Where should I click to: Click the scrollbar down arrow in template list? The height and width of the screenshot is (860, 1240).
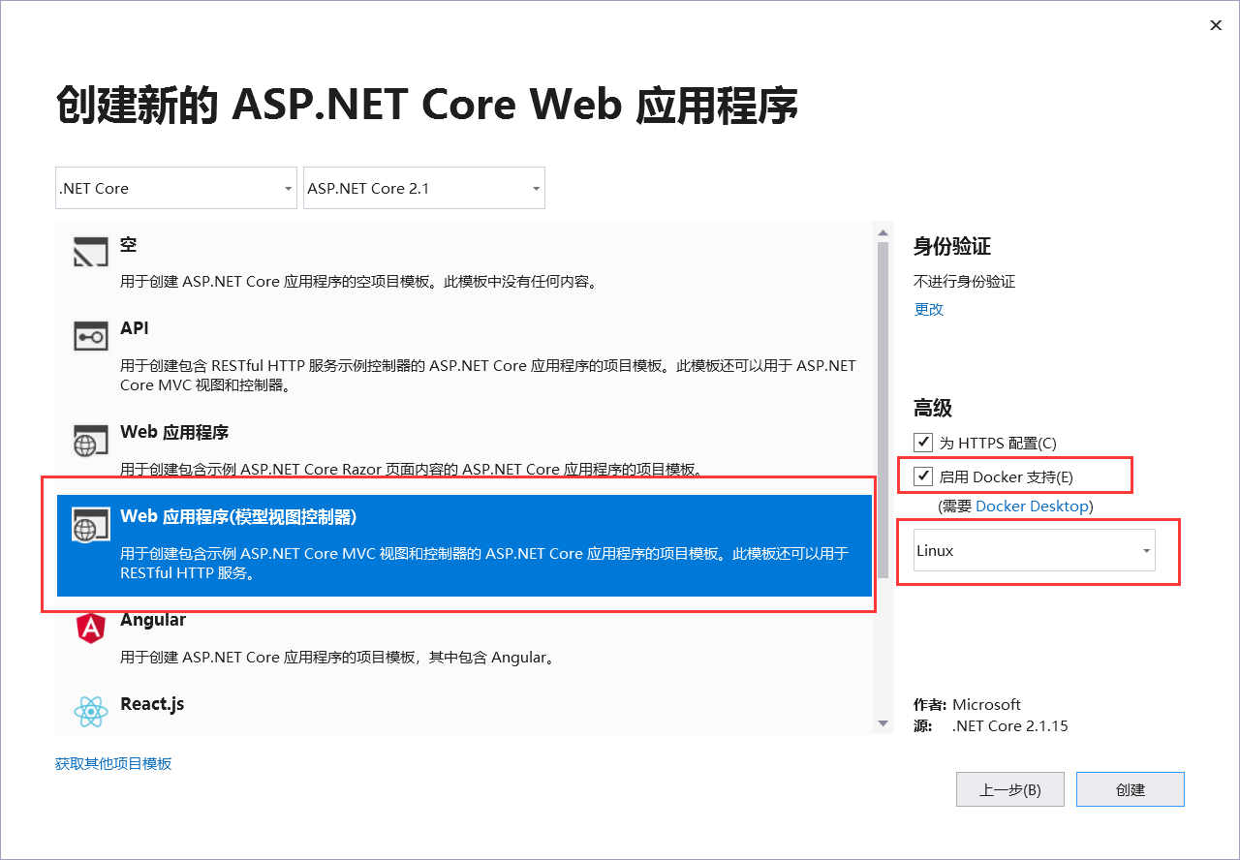pos(883,722)
